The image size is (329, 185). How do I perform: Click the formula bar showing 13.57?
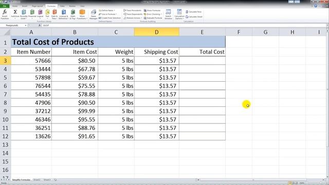point(184,25)
